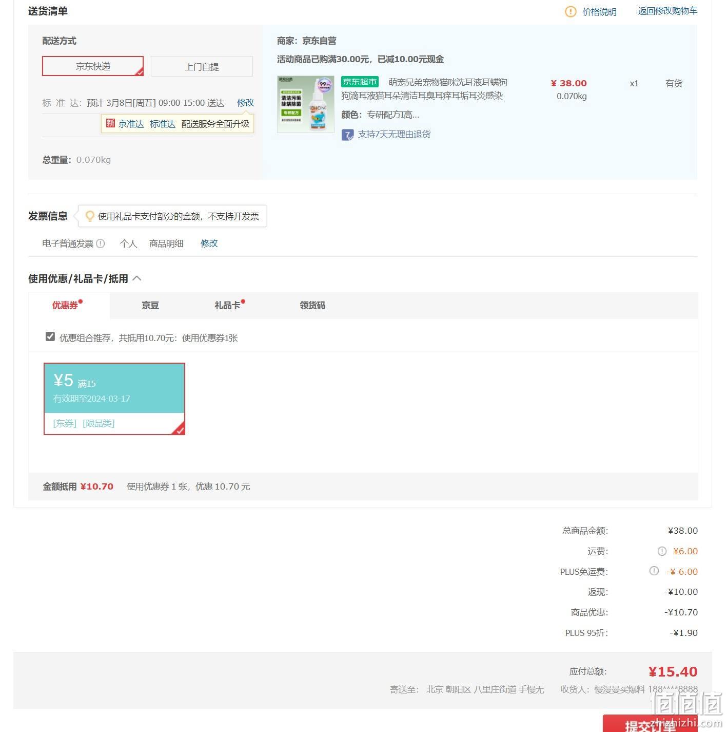Select 京东快递 delivery method

(93, 66)
